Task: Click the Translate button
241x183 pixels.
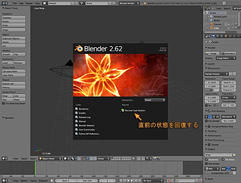Action: [x=14, y=18]
